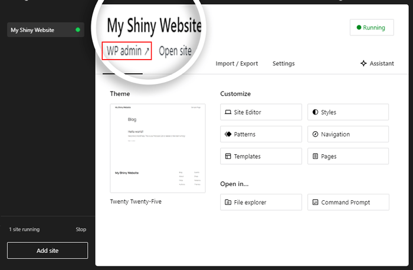413x270 pixels.
Task: Open WP admin link
Action: click(x=127, y=51)
